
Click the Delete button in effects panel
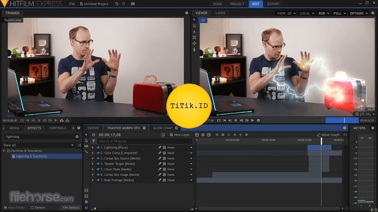[38, 207]
